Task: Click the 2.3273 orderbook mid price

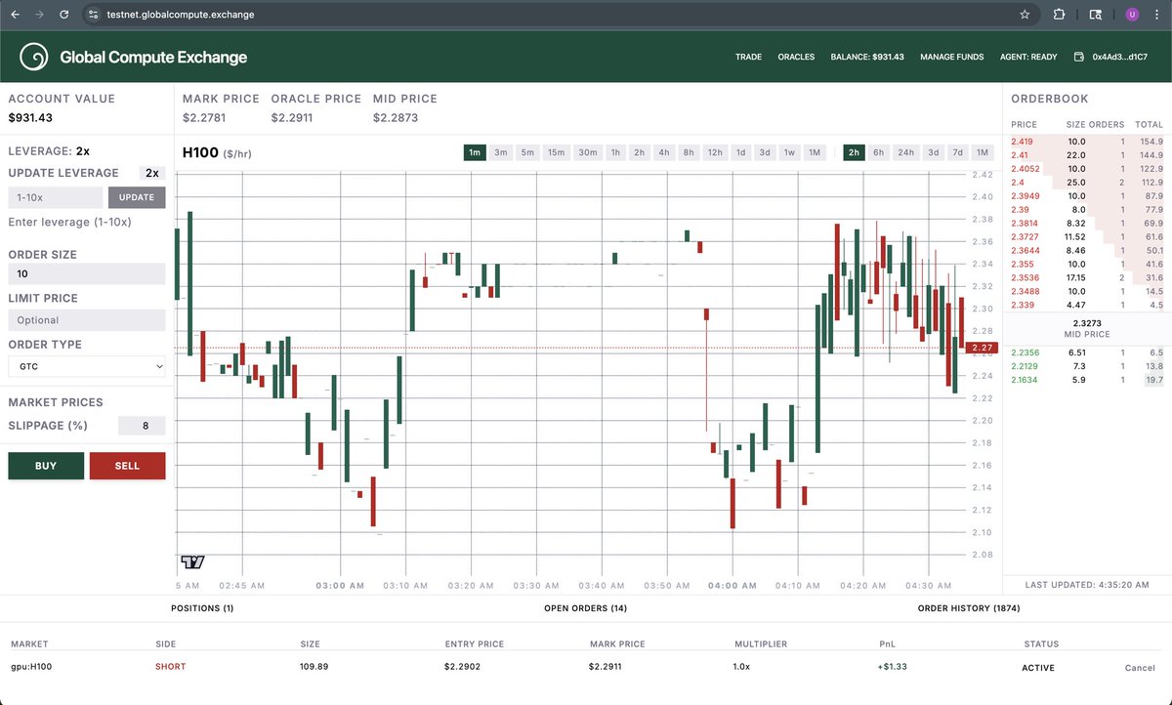Action: click(1087, 323)
